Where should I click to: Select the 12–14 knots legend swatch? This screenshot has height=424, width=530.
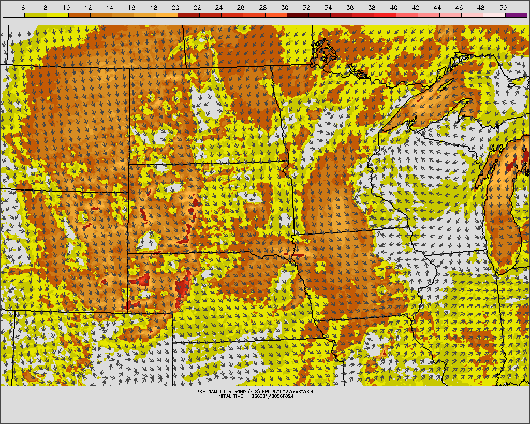coord(101,15)
